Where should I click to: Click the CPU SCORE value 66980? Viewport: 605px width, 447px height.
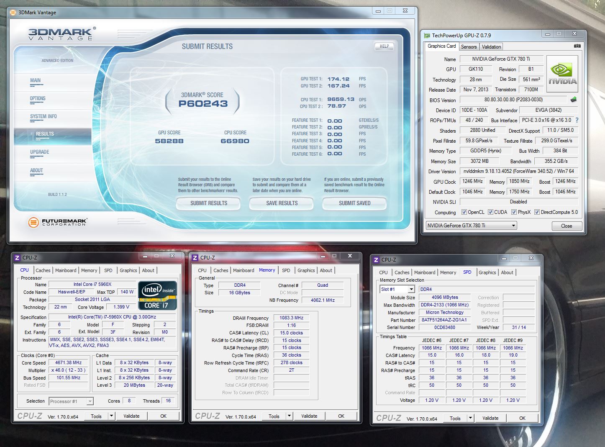235,141
